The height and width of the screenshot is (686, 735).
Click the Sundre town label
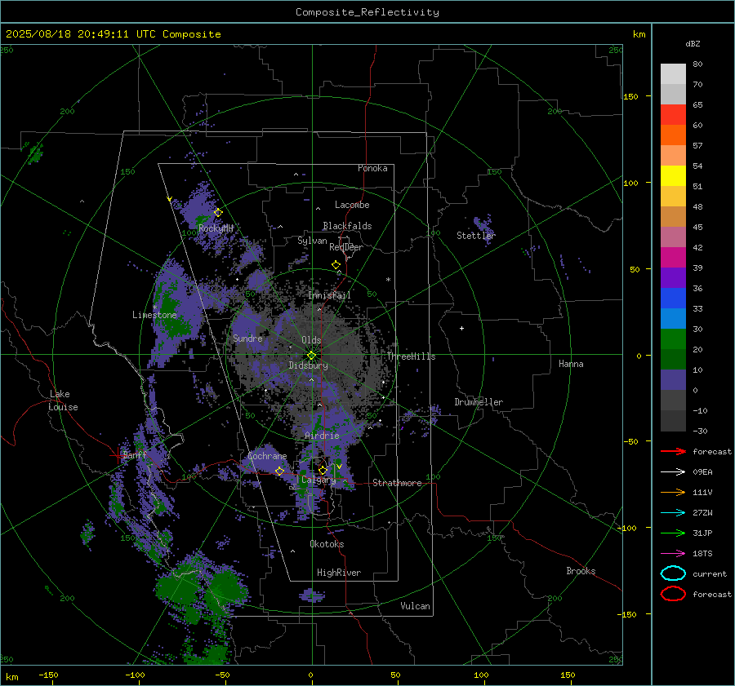[247, 338]
